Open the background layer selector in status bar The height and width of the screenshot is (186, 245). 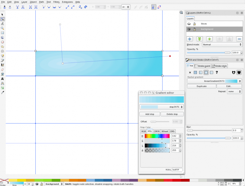[54, 184]
